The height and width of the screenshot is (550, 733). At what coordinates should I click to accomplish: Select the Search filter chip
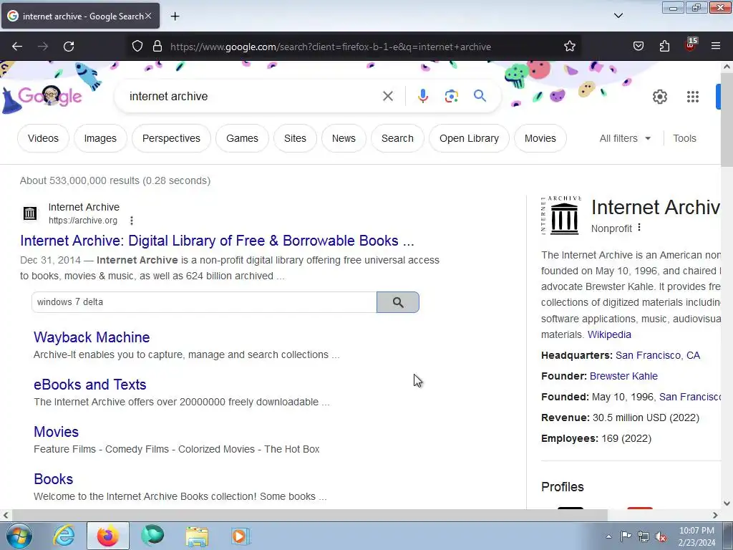(x=397, y=138)
